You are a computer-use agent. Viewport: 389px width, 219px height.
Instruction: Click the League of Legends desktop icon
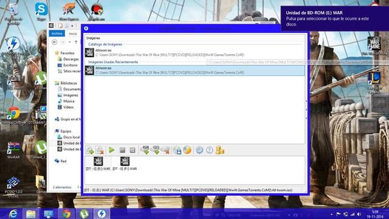374,83
